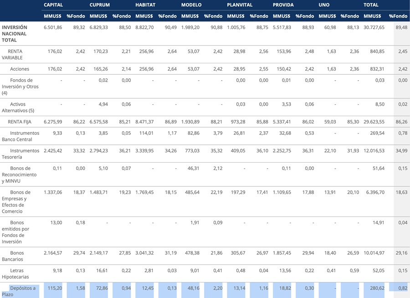Image resolution: width=410 pixels, height=298 pixels.
Task: Click value 12.016,53 in Tesorería row
Action: 374,151
